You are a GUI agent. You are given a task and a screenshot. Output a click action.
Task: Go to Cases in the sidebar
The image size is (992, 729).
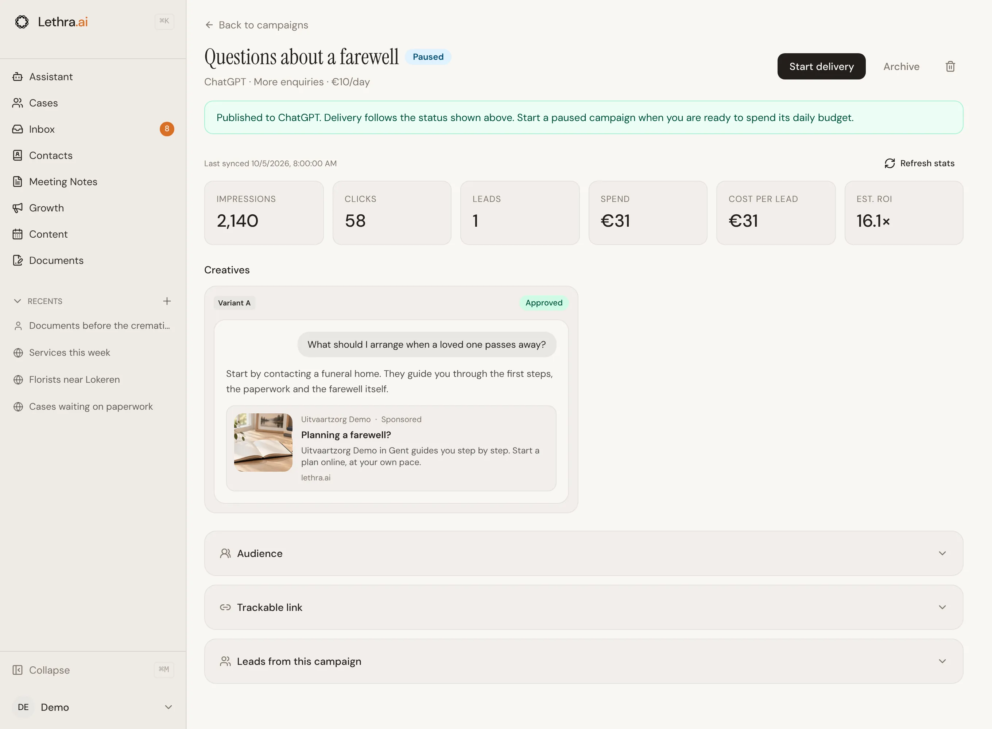pos(93,103)
